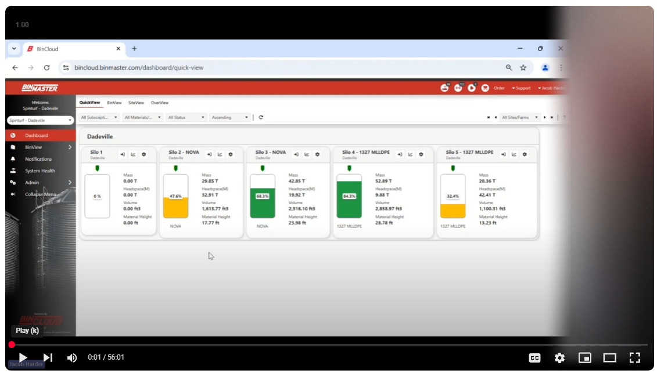Open the All Status filter dropdown
Viewport: 657px width, 373px height.
(x=186, y=118)
